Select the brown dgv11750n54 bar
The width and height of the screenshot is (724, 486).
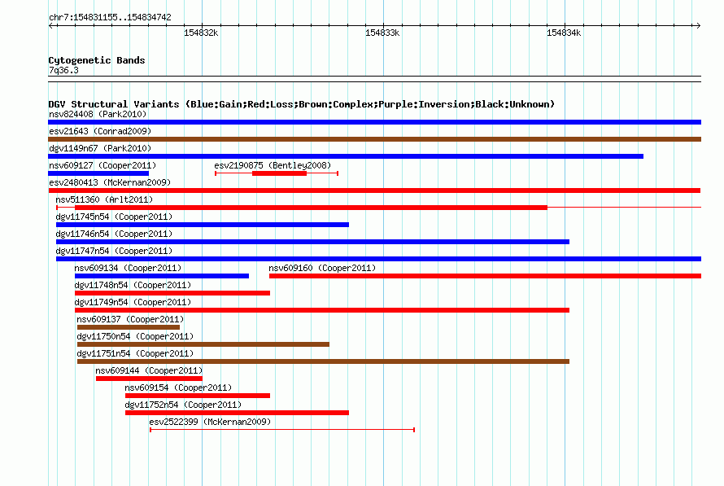pos(203,344)
